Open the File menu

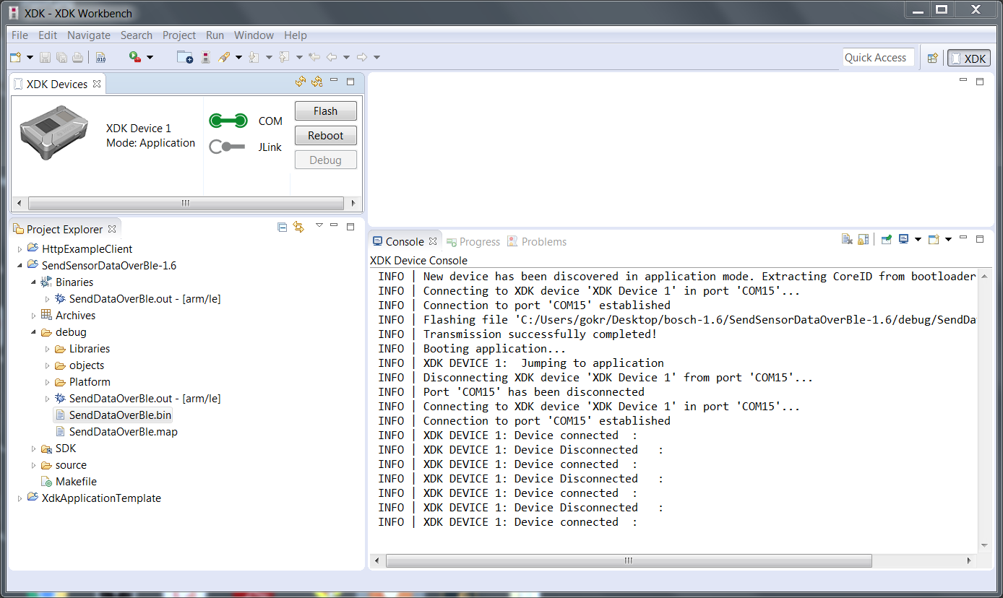pyautogui.click(x=20, y=35)
